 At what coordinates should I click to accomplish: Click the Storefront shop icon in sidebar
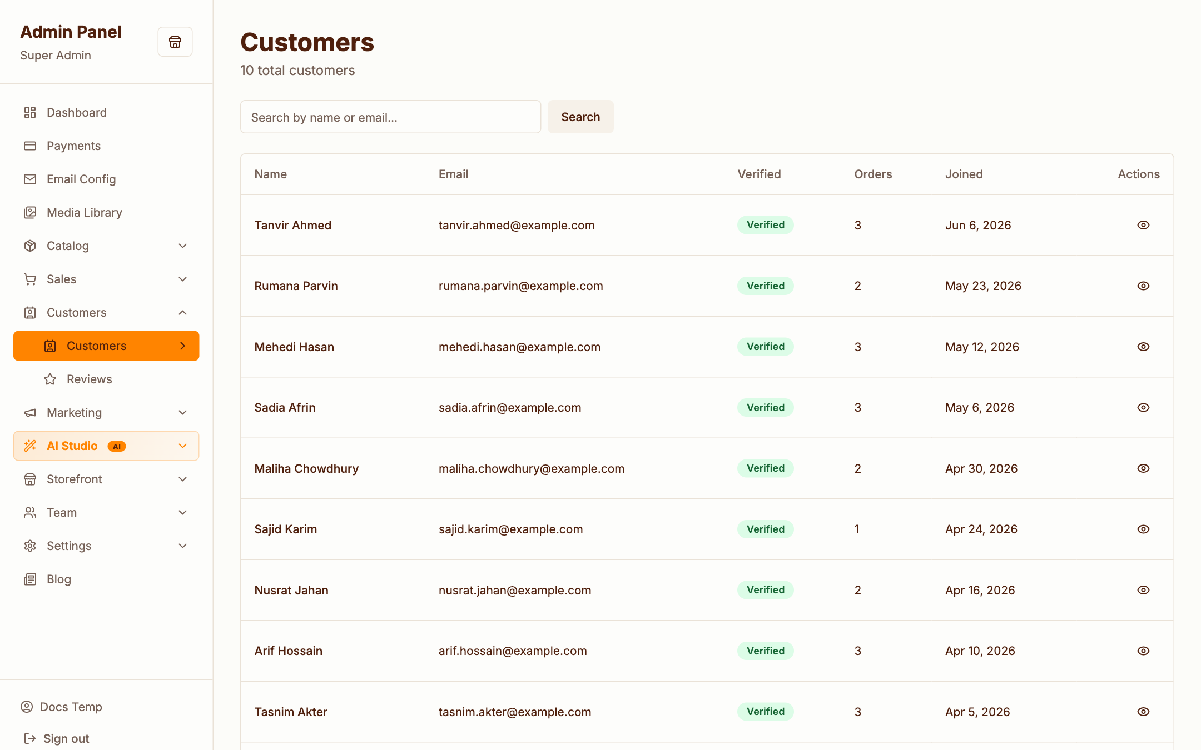click(x=30, y=479)
